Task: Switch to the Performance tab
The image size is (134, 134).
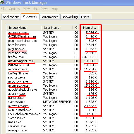Action: click(49, 17)
